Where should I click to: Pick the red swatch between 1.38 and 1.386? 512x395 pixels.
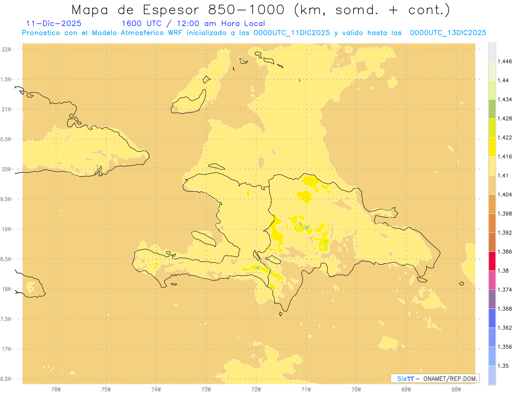point(492,261)
